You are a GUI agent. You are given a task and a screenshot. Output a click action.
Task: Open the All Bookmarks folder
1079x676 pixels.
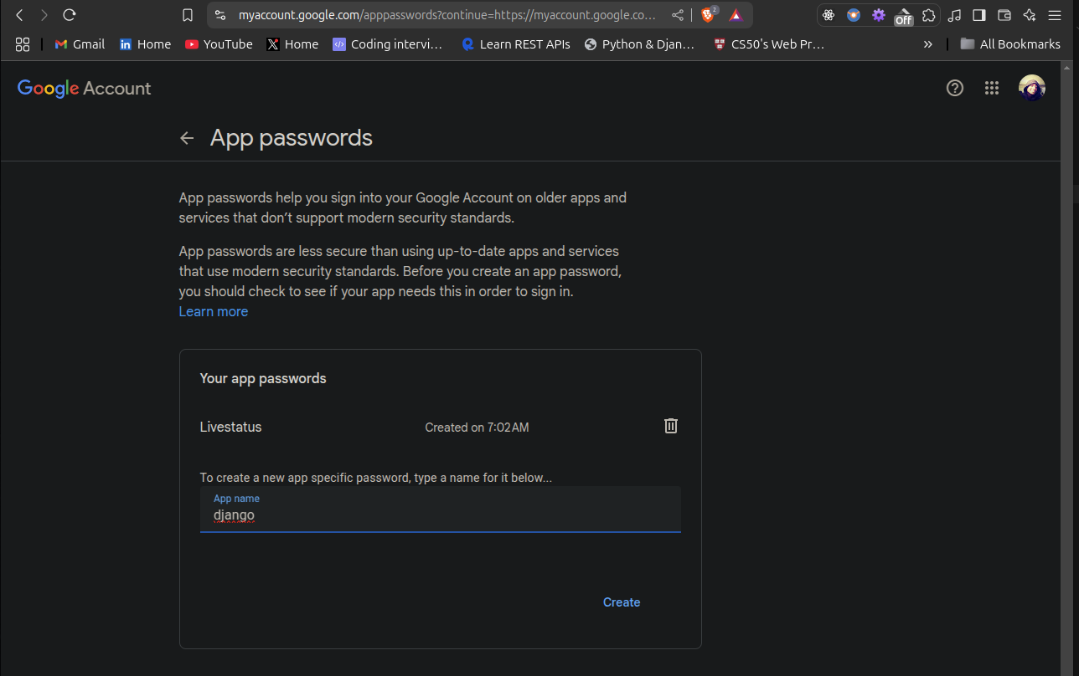pos(1010,44)
